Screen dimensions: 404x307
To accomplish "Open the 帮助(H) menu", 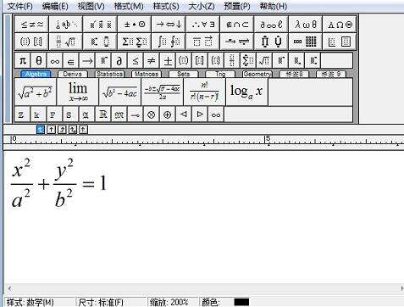I will 274,6.
